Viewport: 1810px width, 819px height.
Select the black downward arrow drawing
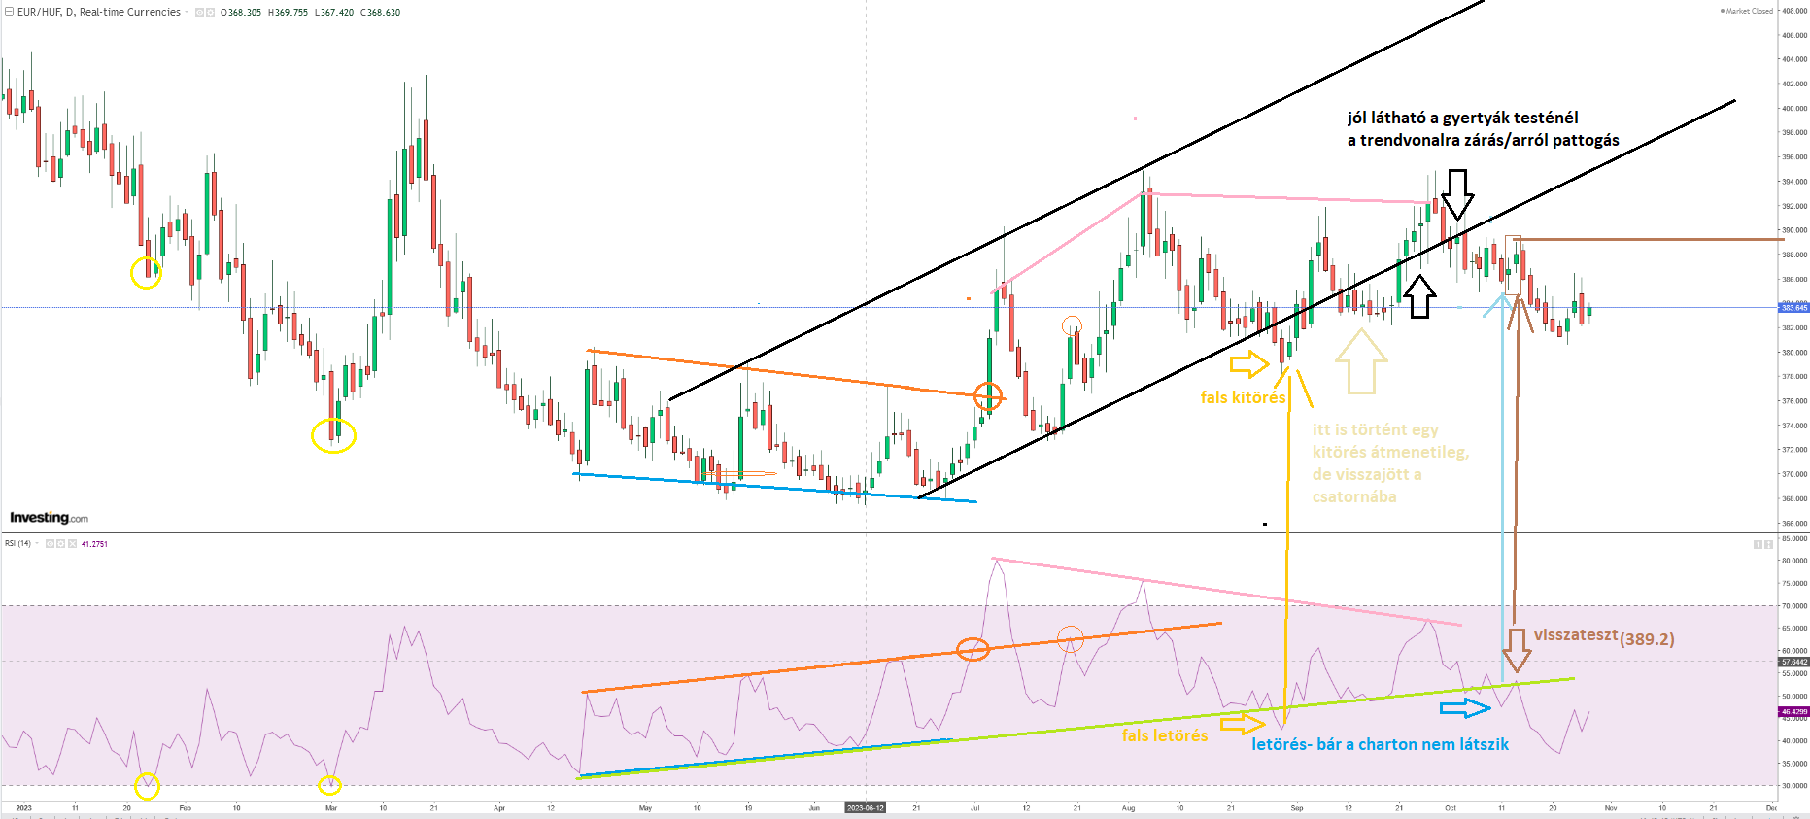[x=1456, y=194]
